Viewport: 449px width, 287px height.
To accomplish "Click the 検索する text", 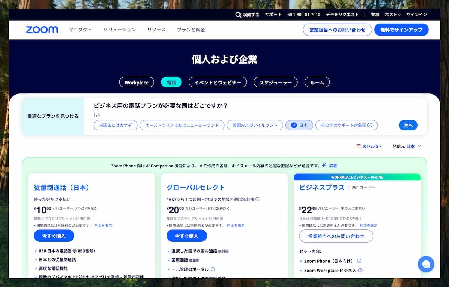I will 251,15.
